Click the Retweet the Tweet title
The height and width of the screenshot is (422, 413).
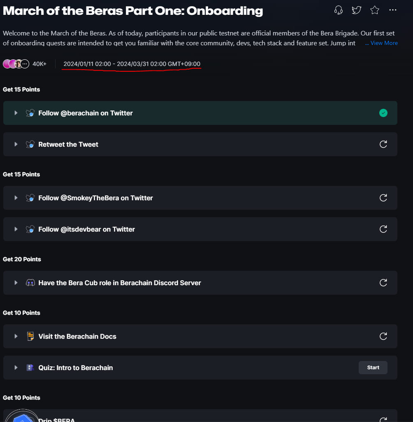(x=68, y=144)
